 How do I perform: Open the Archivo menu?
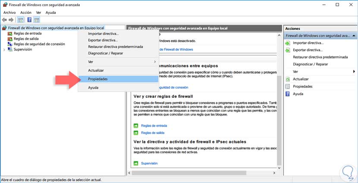(x=9, y=12)
